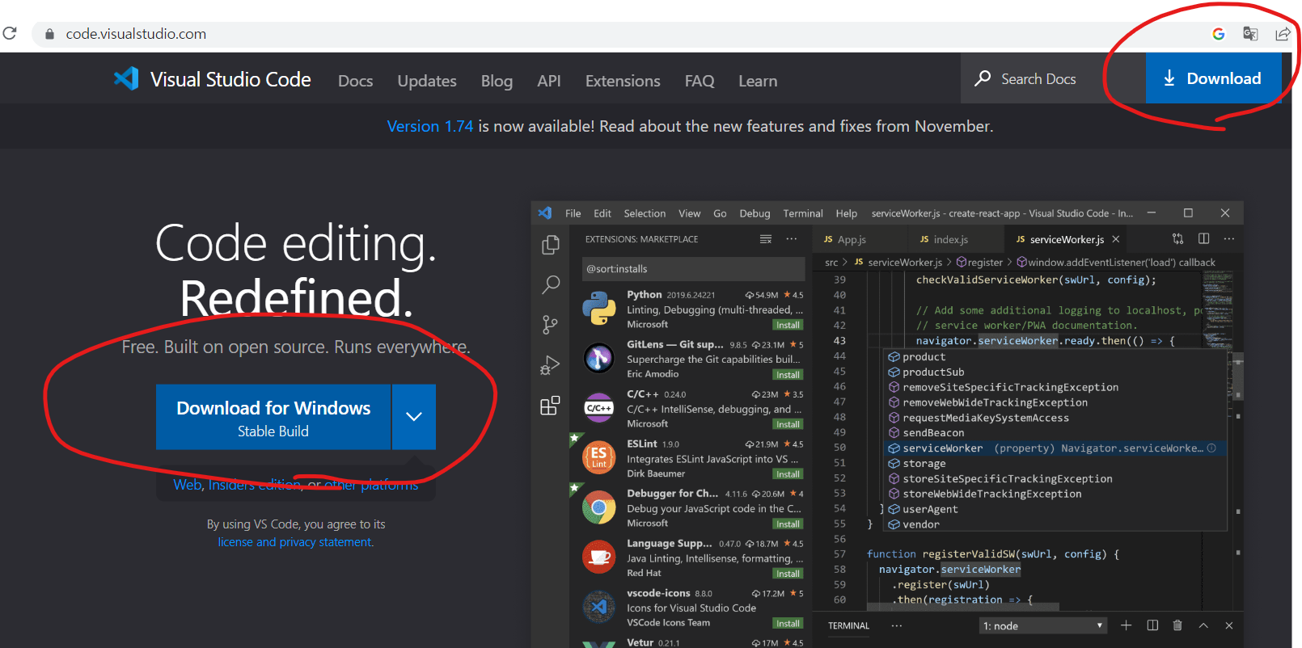Install the Python extension
Screen dimensions: 1302x648
point(788,325)
